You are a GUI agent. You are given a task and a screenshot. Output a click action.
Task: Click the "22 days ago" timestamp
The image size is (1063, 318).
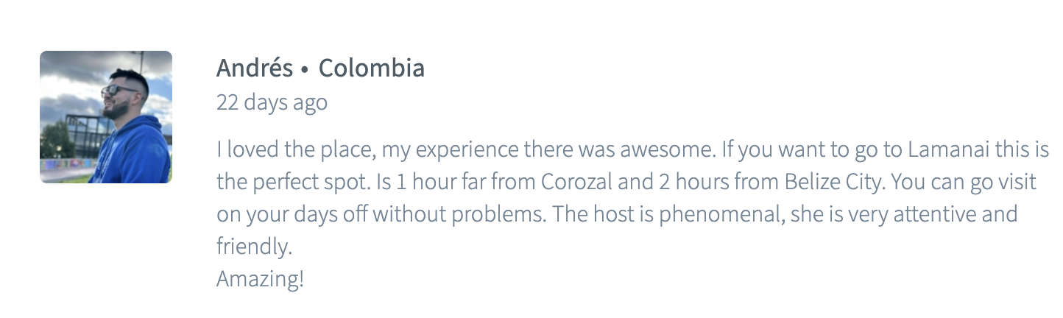click(x=272, y=102)
